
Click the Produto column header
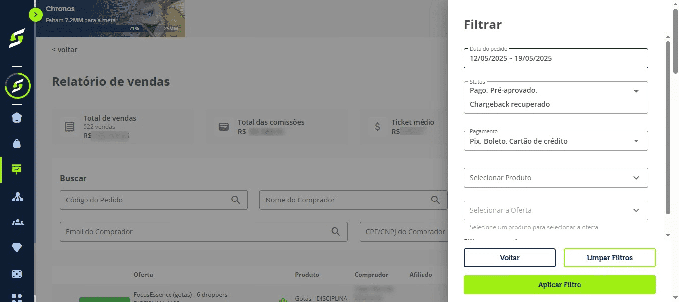pos(307,275)
